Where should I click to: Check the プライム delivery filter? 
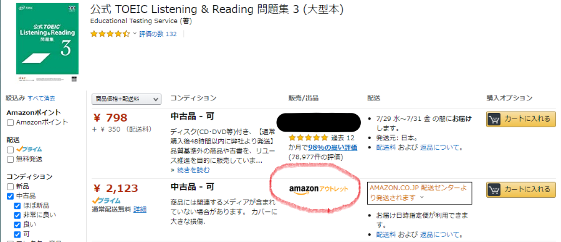tap(11, 150)
